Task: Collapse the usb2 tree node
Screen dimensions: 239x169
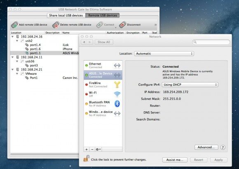Action: (x=17, y=41)
